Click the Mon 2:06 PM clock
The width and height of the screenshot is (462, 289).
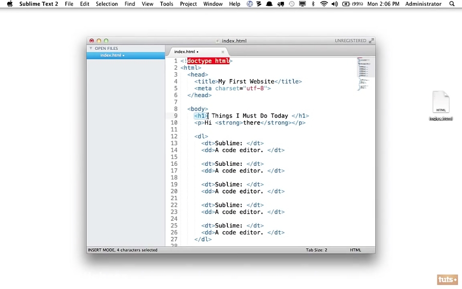point(383,4)
